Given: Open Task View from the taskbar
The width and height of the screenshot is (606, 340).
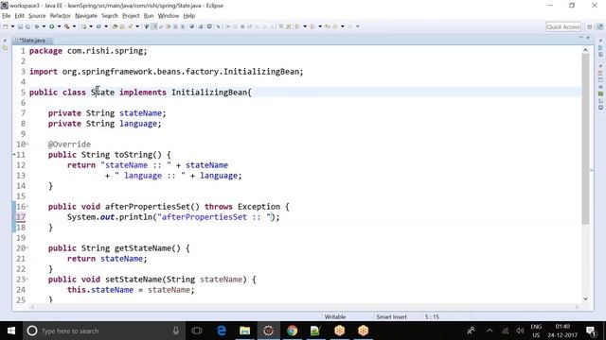Looking at the screenshot, I should 197,331.
